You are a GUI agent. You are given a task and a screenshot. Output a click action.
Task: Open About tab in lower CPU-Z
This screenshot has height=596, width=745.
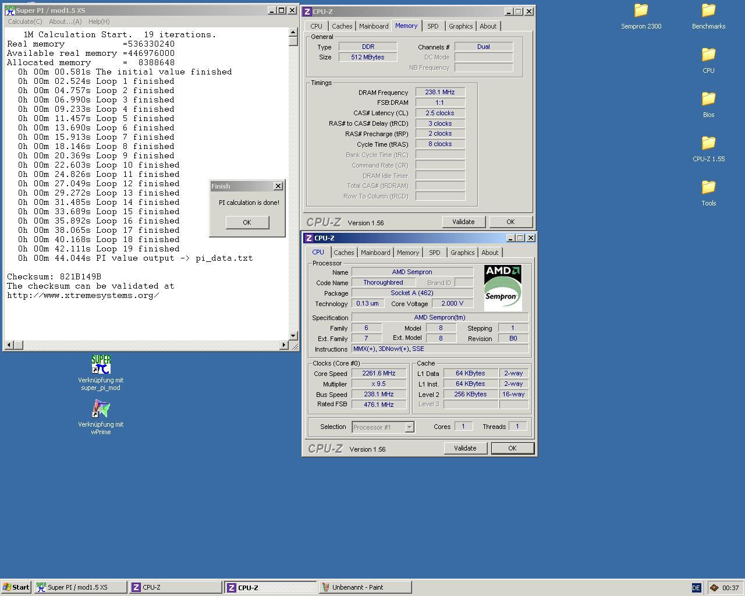(x=489, y=253)
